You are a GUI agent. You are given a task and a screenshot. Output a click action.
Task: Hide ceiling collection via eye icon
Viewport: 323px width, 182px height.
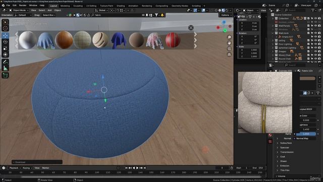(315, 40)
